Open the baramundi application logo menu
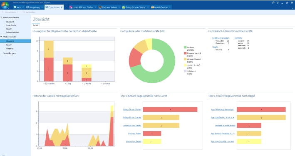 point(5,5)
